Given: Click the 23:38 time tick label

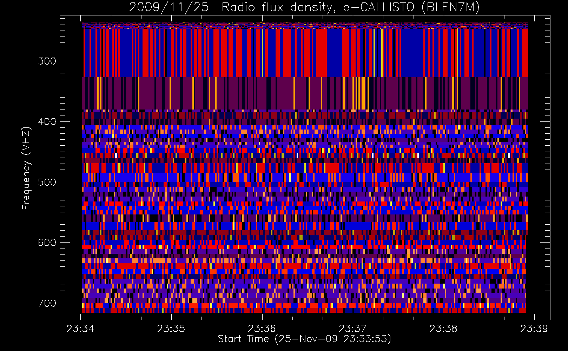Looking at the screenshot, I should point(444,329).
